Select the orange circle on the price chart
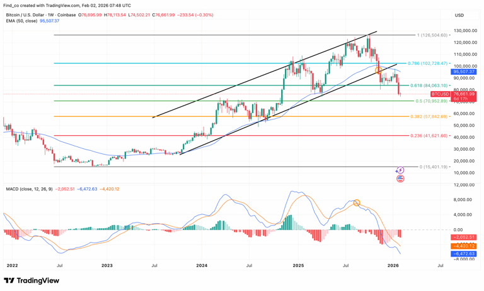The width and height of the screenshot is (484, 291). [378, 70]
